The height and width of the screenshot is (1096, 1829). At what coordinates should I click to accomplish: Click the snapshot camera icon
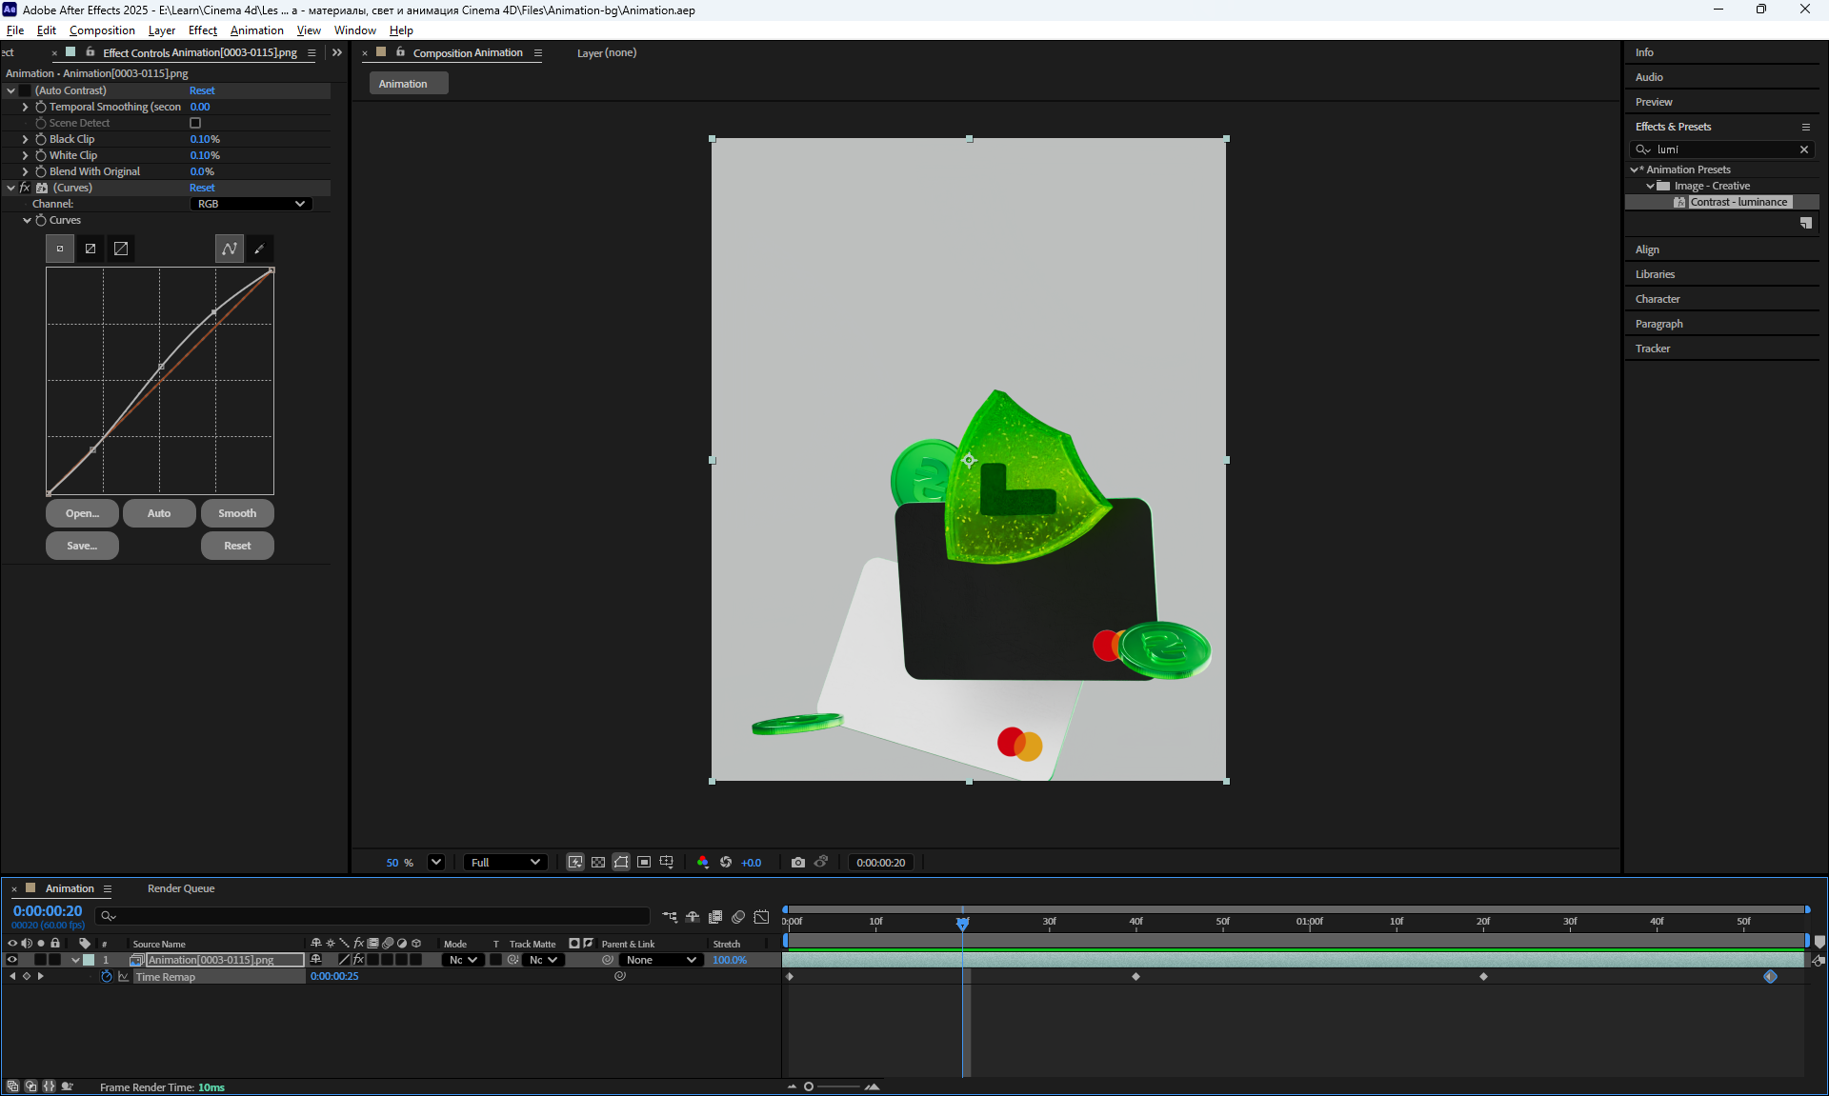tap(797, 863)
